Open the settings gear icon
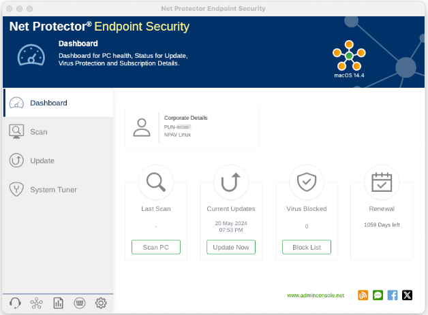The image size is (428, 315). (101, 303)
